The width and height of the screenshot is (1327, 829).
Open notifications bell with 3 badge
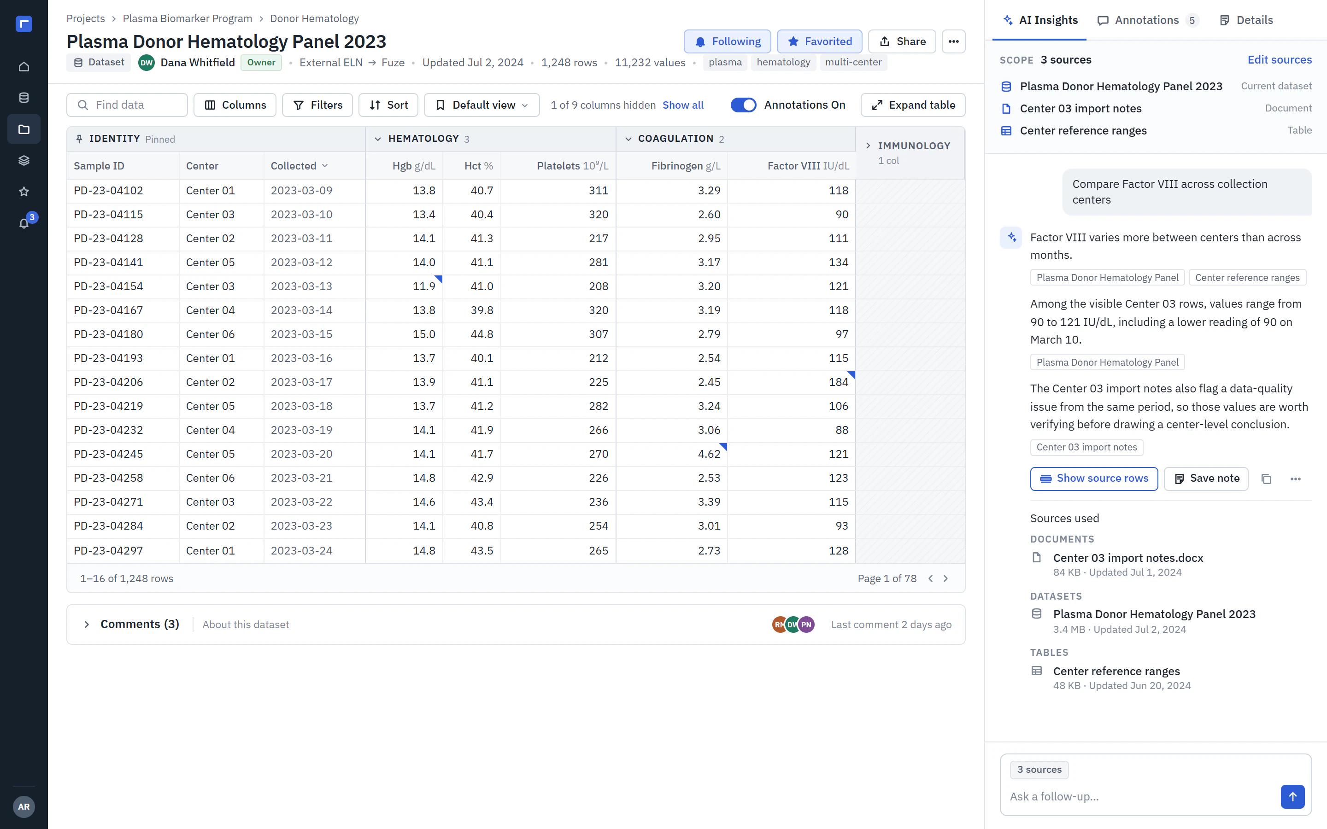(x=23, y=222)
